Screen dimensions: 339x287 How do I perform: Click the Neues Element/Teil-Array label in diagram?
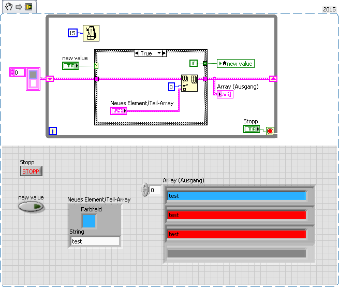142,103
